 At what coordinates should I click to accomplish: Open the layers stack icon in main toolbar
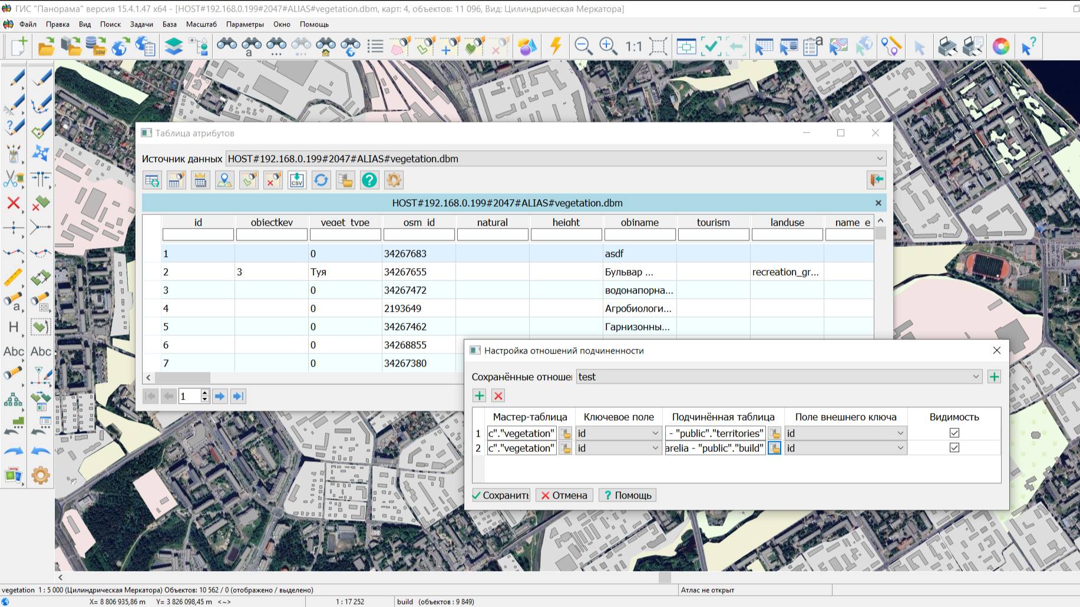tap(173, 46)
